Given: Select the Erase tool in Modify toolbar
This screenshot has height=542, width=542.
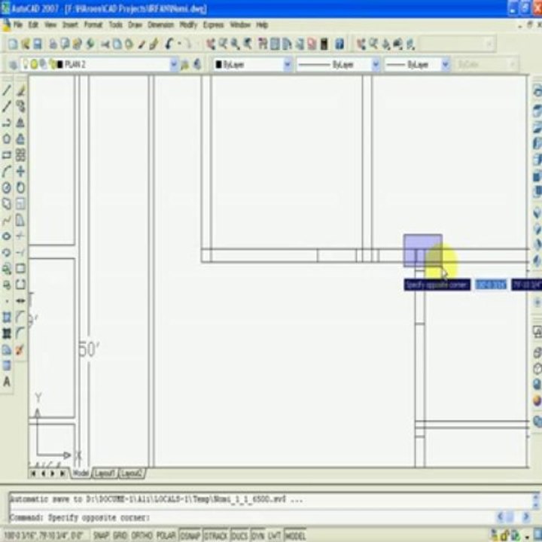Looking at the screenshot, I should [x=21, y=90].
